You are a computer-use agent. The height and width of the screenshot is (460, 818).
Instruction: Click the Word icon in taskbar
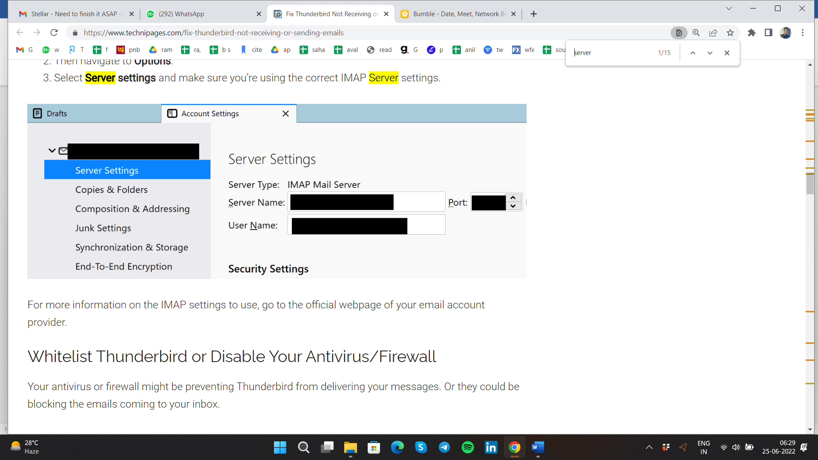[538, 447]
